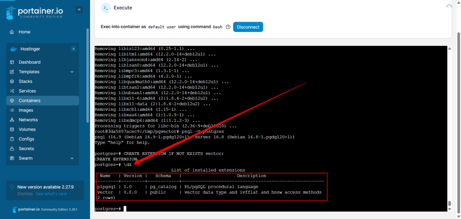This screenshot has width=461, height=219.
Task: Click the Images icon in sidebar
Action: [11, 110]
